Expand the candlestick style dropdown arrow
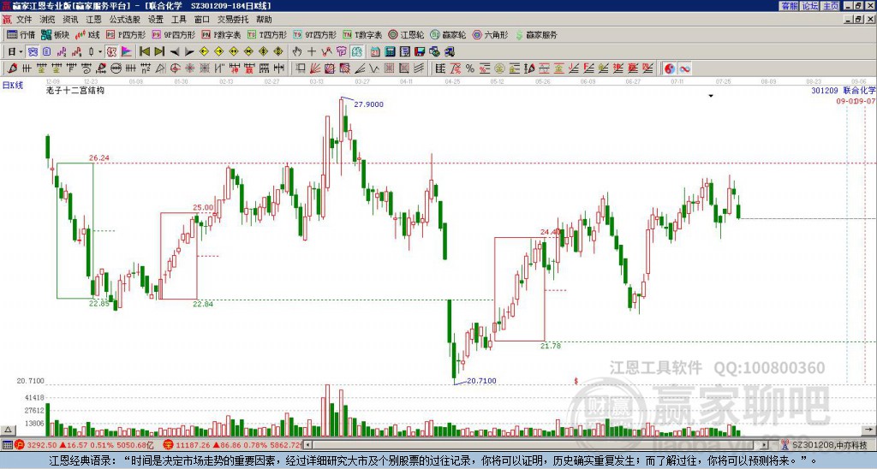The height and width of the screenshot is (469, 877). pyautogui.click(x=100, y=51)
